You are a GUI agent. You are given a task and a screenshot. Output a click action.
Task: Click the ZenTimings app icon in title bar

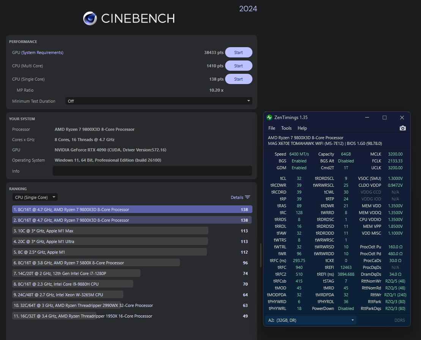269,118
